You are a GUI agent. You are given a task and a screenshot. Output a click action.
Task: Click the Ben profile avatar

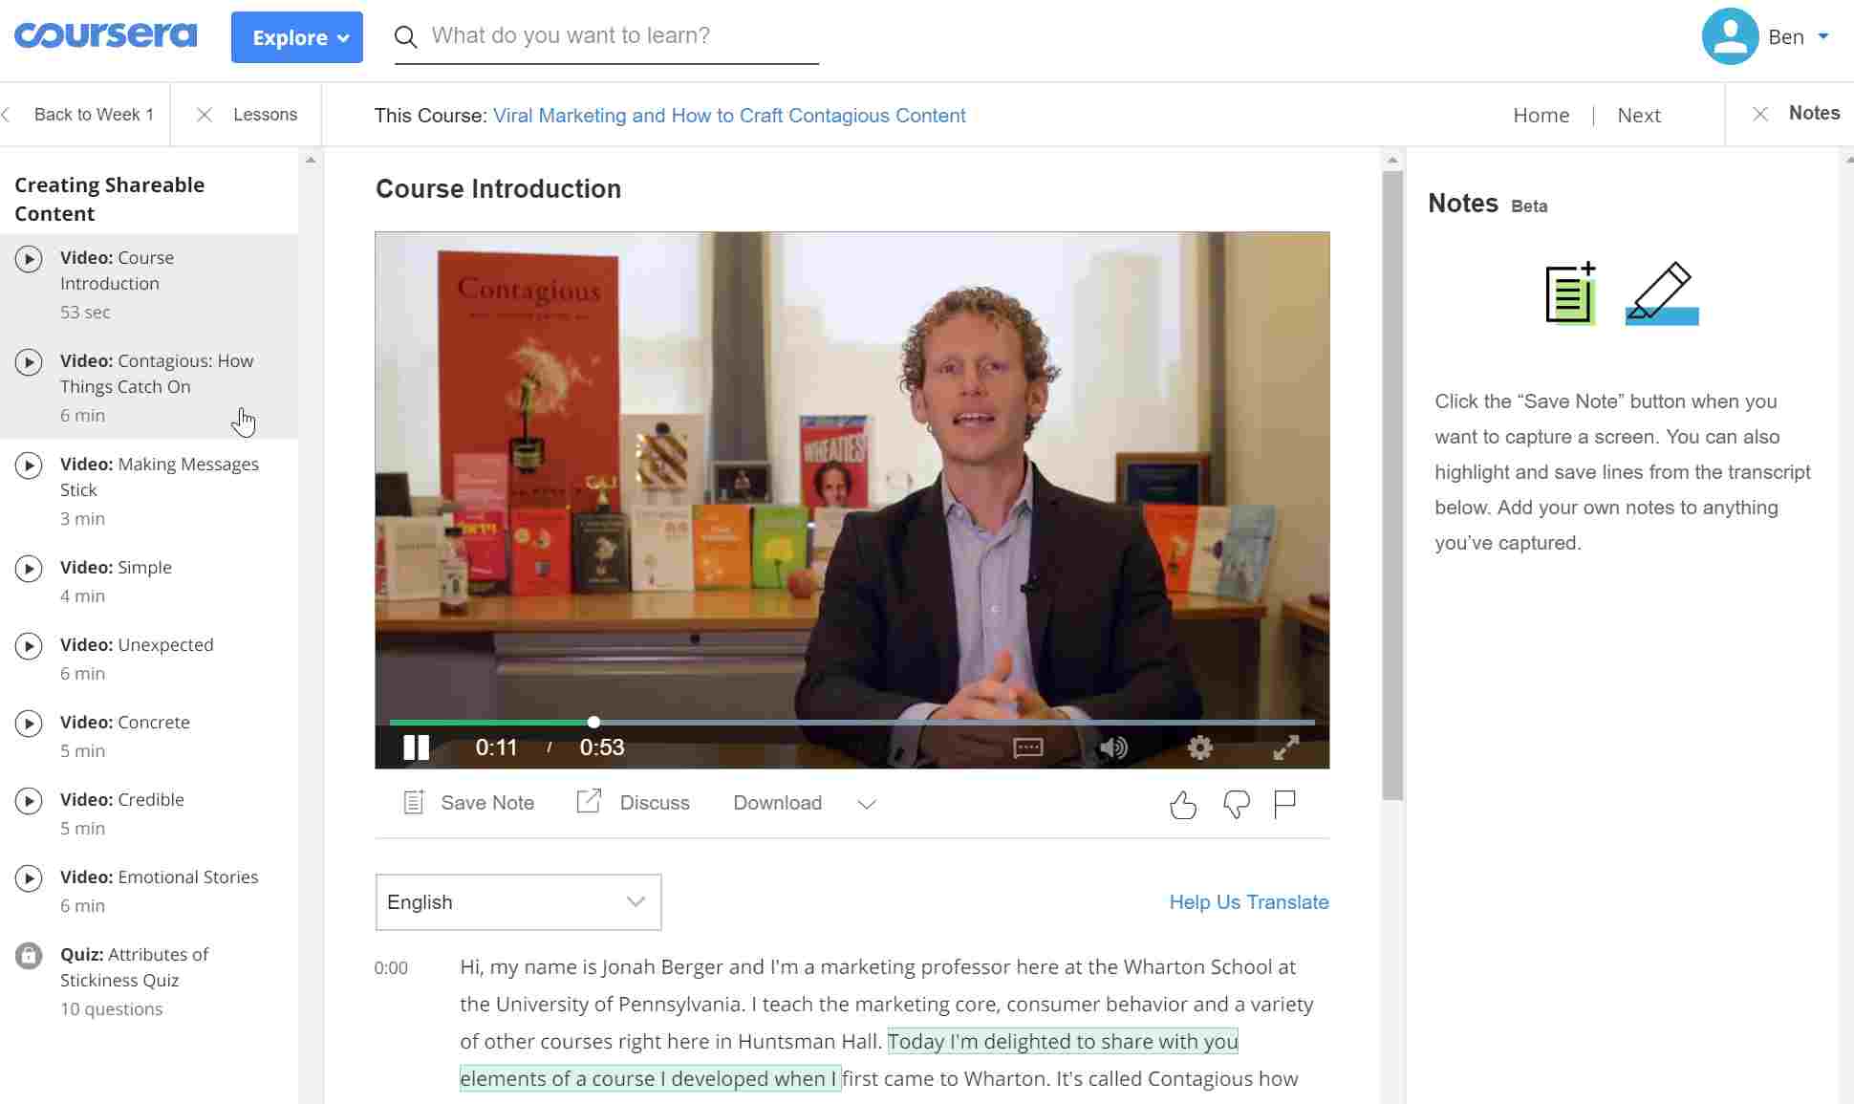1730,36
